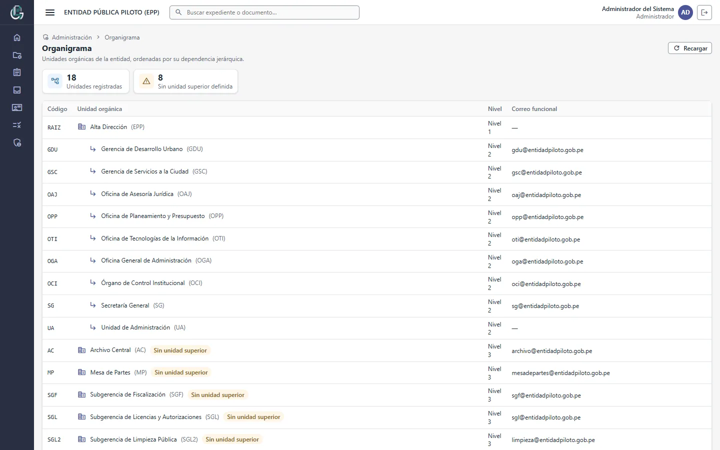Click the mesadepartes@entidadpiloto.gob.pe email

pos(560,373)
